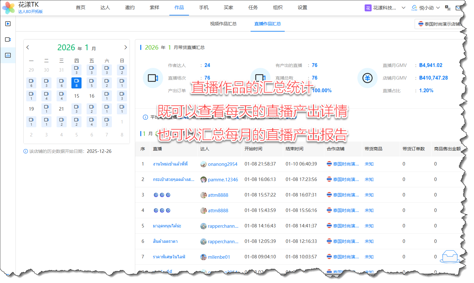Select the highlighted day 8 in calendar
The width and height of the screenshot is (474, 283).
pos(76,83)
